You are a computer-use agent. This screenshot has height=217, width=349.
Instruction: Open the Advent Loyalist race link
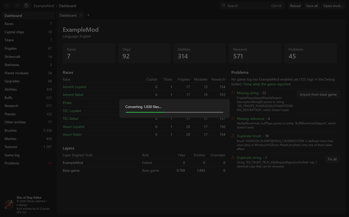coord(75,87)
